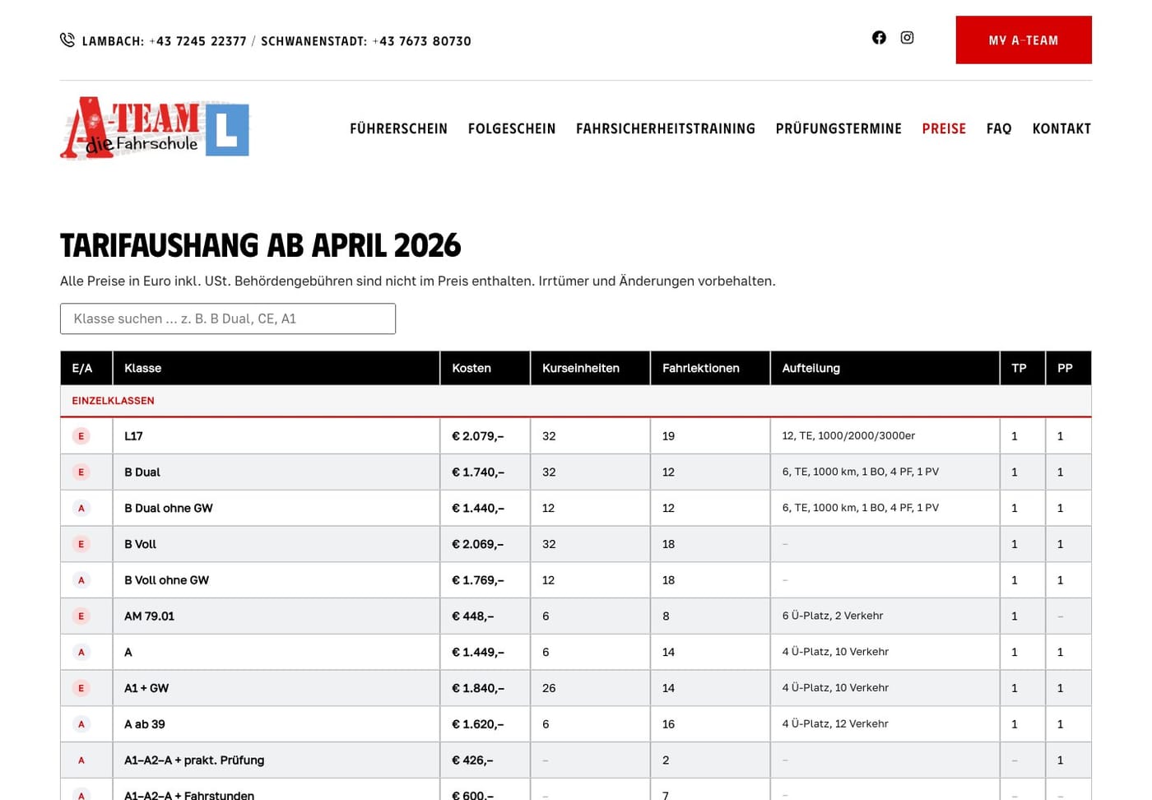The height and width of the screenshot is (800, 1152).
Task: Open the Facebook icon link
Action: [879, 38]
